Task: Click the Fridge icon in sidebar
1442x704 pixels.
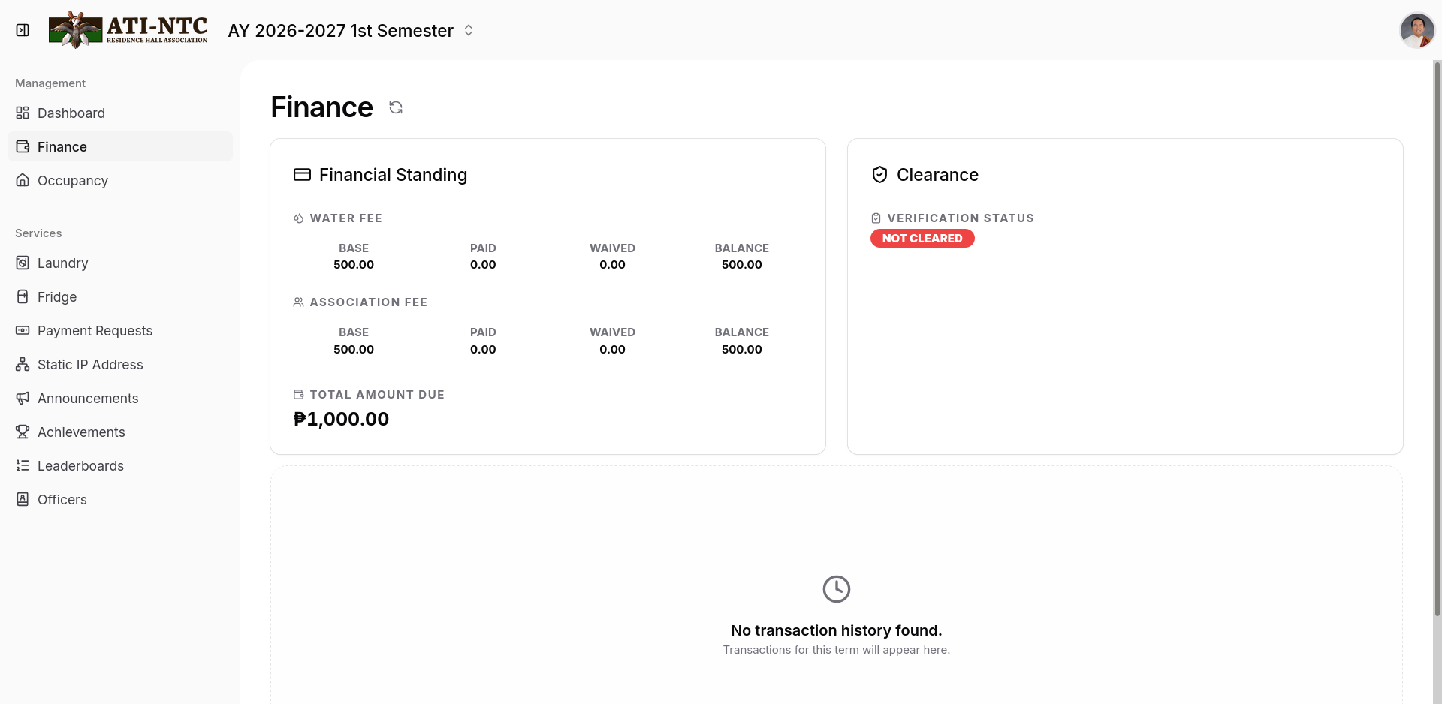Action: tap(23, 296)
